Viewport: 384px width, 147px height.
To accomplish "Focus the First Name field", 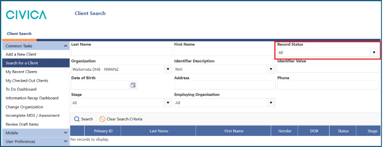I will [224, 52].
